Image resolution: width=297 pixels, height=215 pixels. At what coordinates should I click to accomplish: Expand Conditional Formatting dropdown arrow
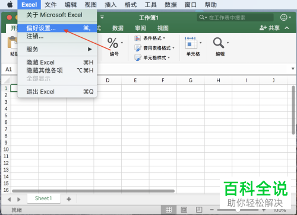[x=164, y=38]
